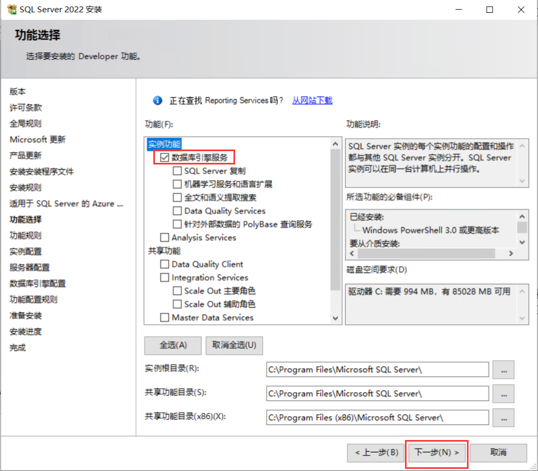The width and height of the screenshot is (538, 471).
Task: Minimize the SQL Server 2022 安装 window
Action: pyautogui.click(x=459, y=10)
